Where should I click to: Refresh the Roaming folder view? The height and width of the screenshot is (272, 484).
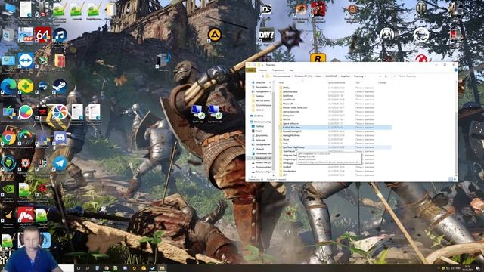click(386, 76)
